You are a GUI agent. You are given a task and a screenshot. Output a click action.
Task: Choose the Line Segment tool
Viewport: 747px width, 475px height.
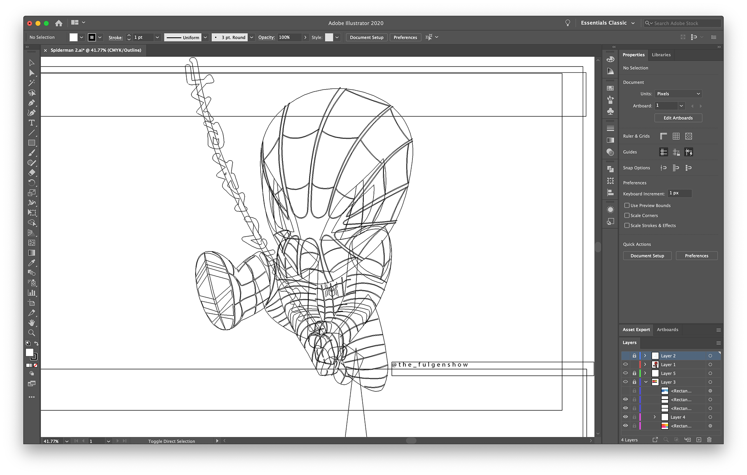32,133
